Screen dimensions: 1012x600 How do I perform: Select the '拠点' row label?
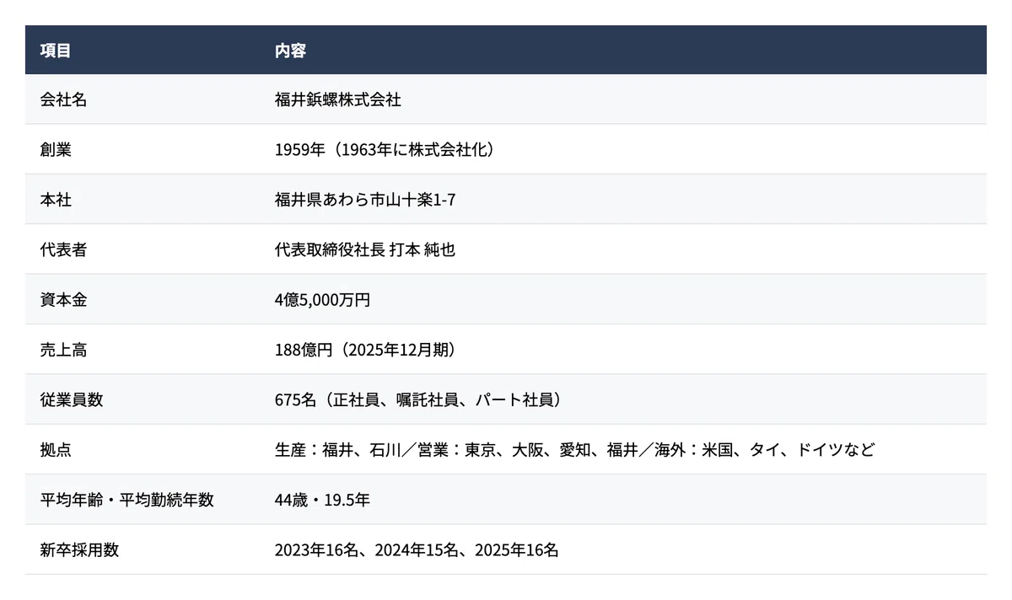pos(56,450)
